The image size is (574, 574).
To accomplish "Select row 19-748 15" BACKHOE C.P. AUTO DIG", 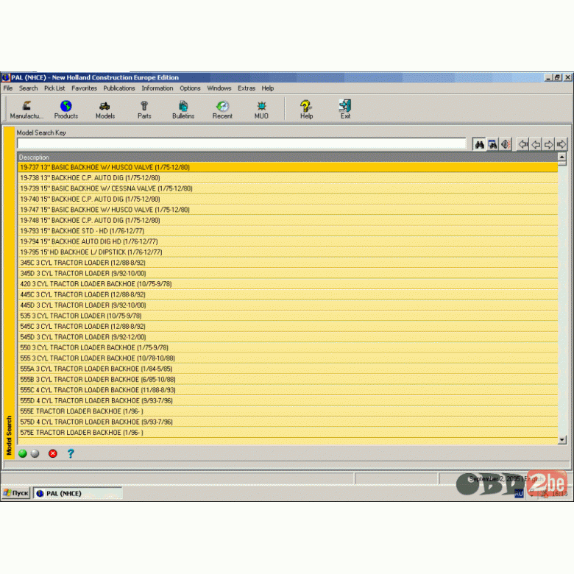I will click(x=287, y=220).
